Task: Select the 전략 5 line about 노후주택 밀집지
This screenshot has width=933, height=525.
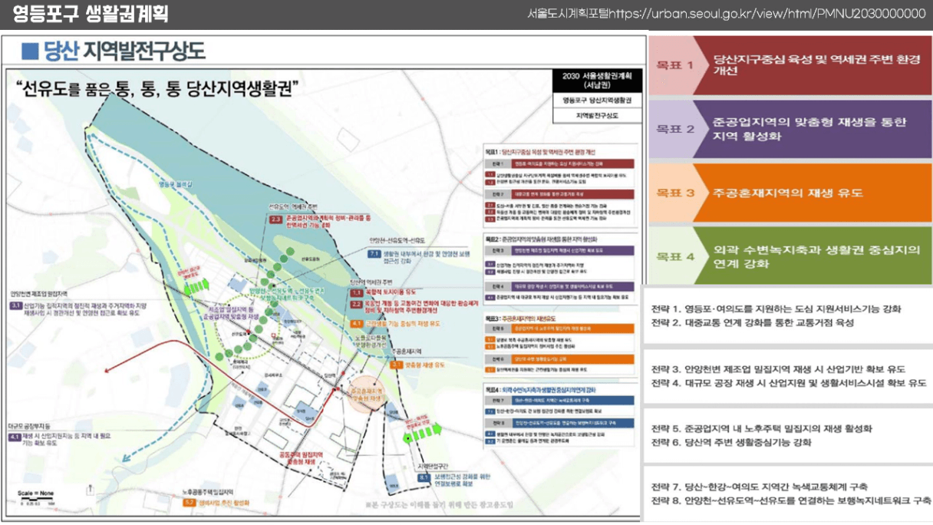Action: pos(761,429)
